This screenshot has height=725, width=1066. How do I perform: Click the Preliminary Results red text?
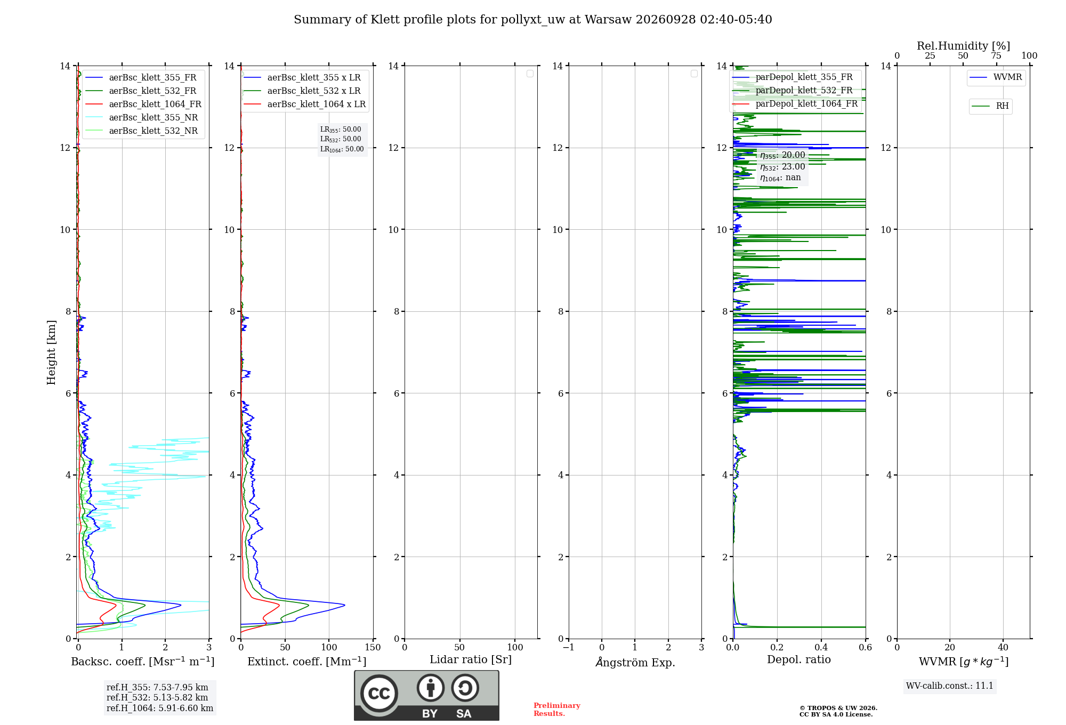click(x=557, y=710)
